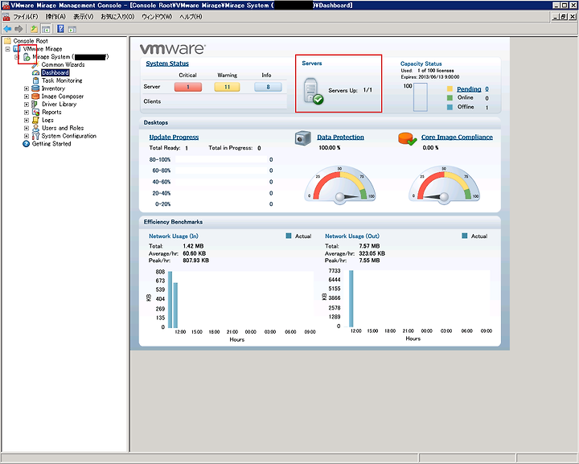This screenshot has height=464, width=579.
Task: Click the yellow Warning count 11 button
Action: point(227,87)
